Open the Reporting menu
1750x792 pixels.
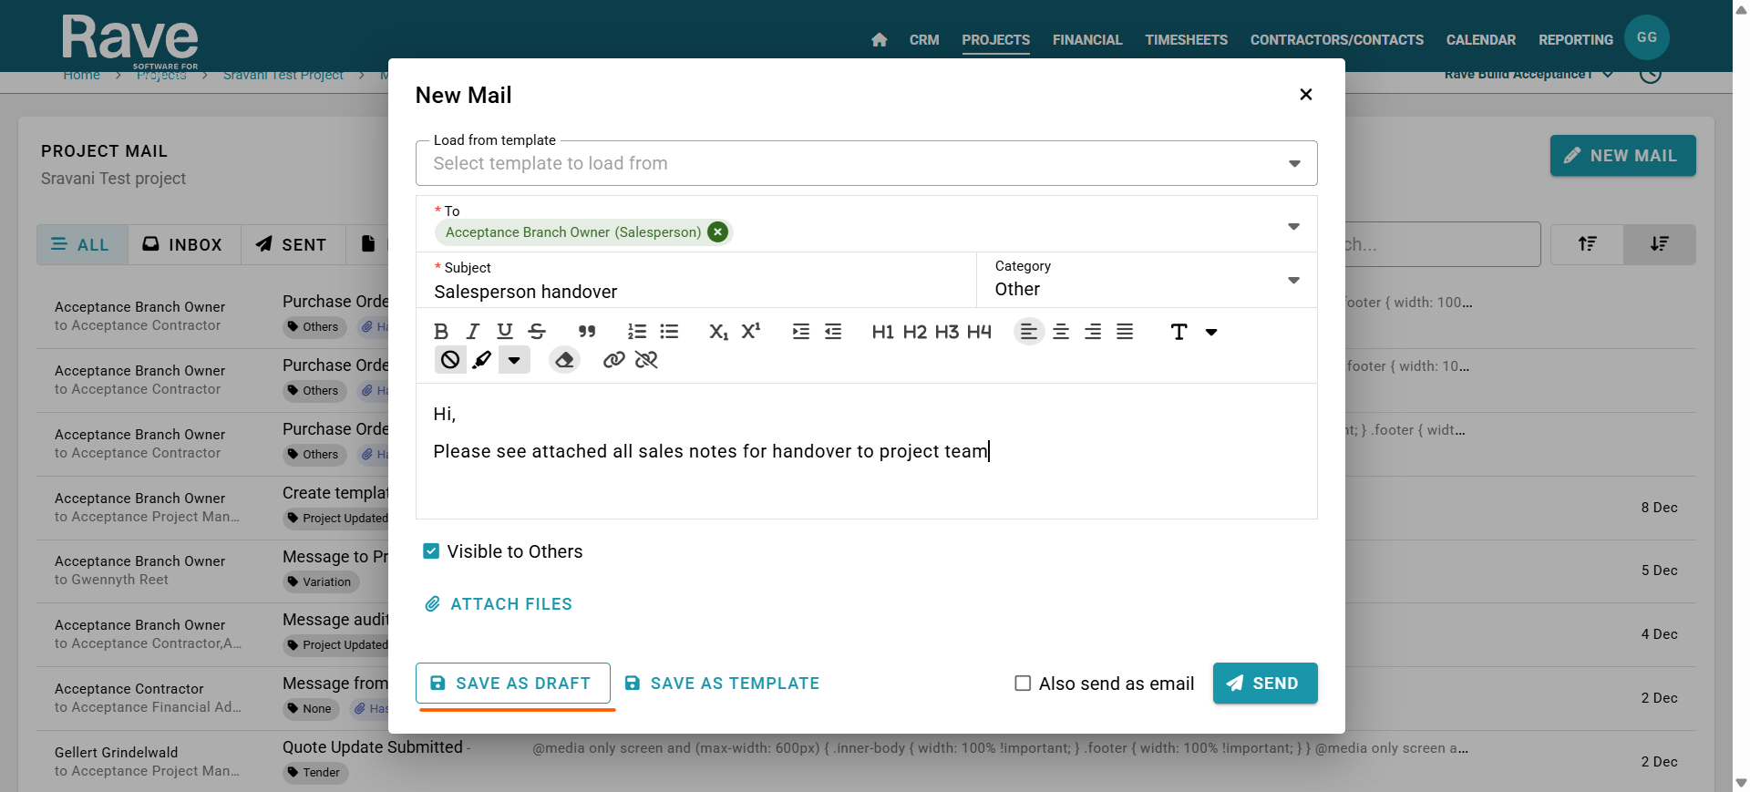point(1576,40)
